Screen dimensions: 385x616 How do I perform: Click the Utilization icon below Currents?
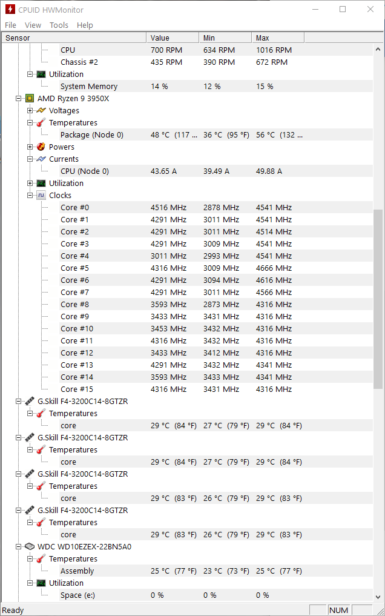41,183
